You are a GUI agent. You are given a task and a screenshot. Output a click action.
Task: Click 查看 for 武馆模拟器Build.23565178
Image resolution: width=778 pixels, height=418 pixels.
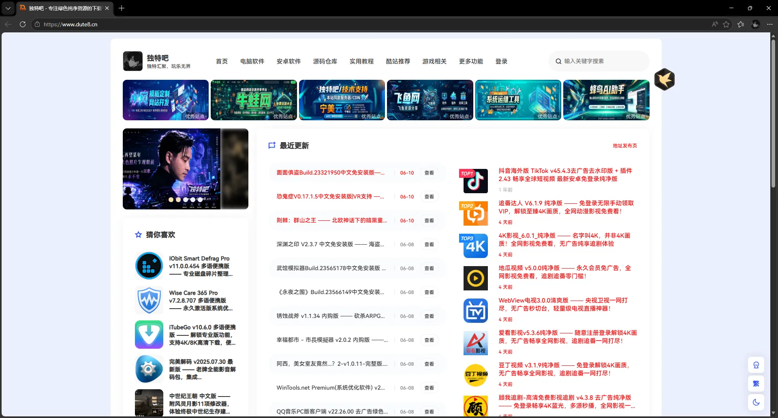pyautogui.click(x=429, y=269)
